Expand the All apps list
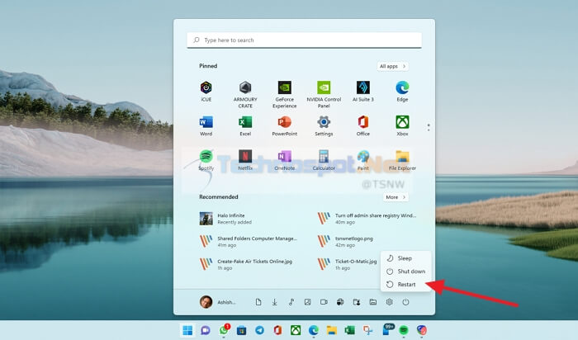The height and width of the screenshot is (340, 578). (x=392, y=66)
